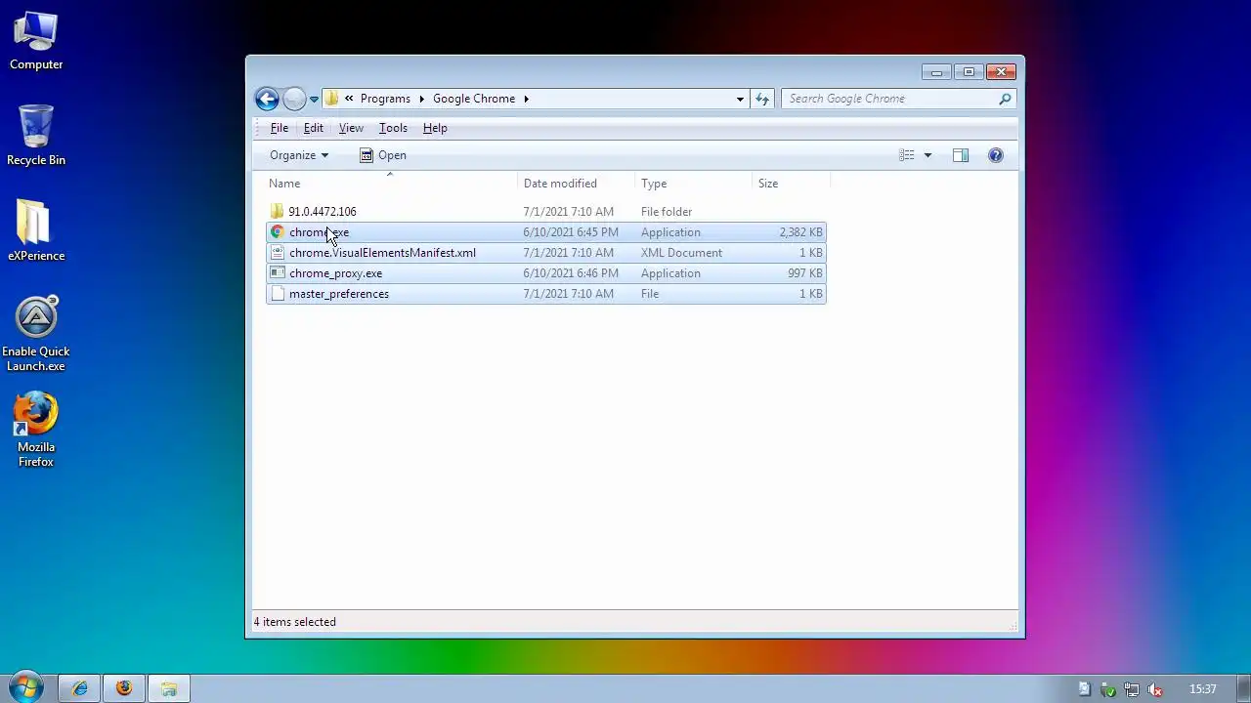This screenshot has width=1251, height=703.
Task: Click the XML Document type cell
Action: pos(681,253)
